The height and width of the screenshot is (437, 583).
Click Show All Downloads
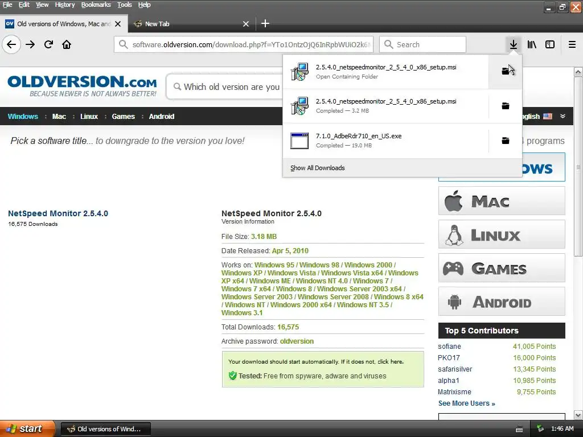click(x=318, y=168)
